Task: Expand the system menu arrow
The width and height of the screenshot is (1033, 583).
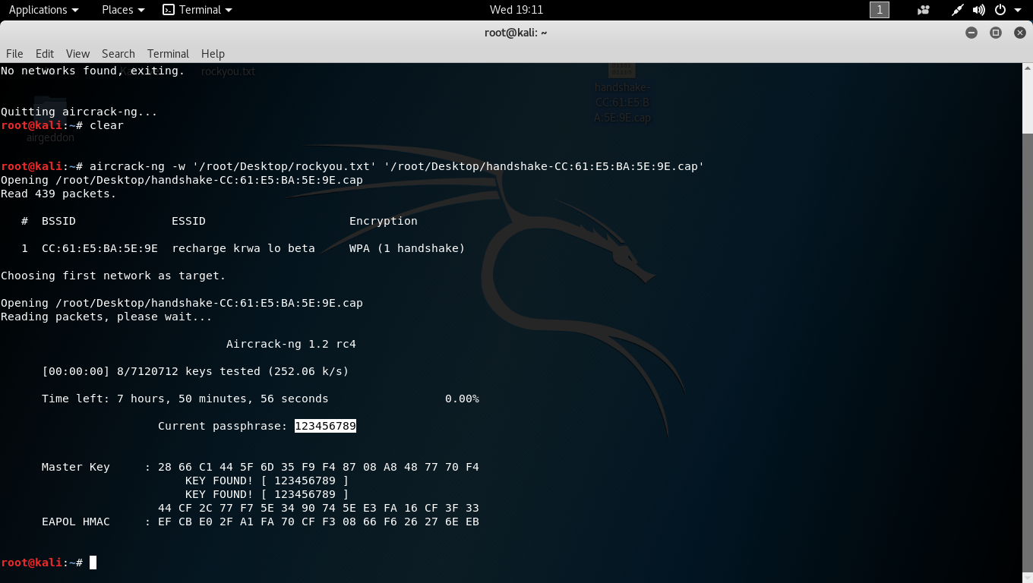Action: 1018,11
